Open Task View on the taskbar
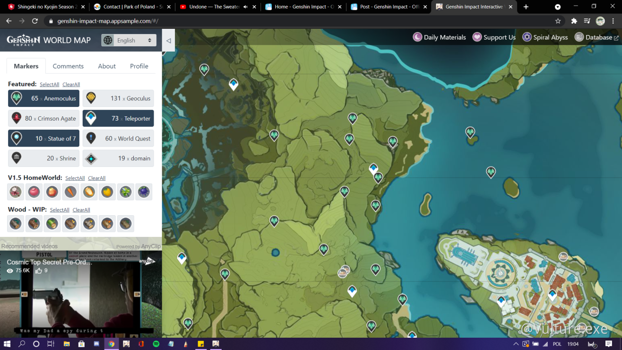This screenshot has width=622, height=350. (x=51, y=344)
